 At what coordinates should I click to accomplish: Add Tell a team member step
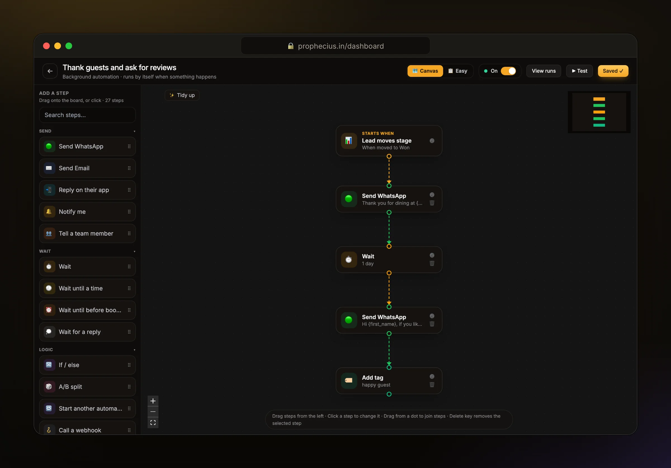88,233
